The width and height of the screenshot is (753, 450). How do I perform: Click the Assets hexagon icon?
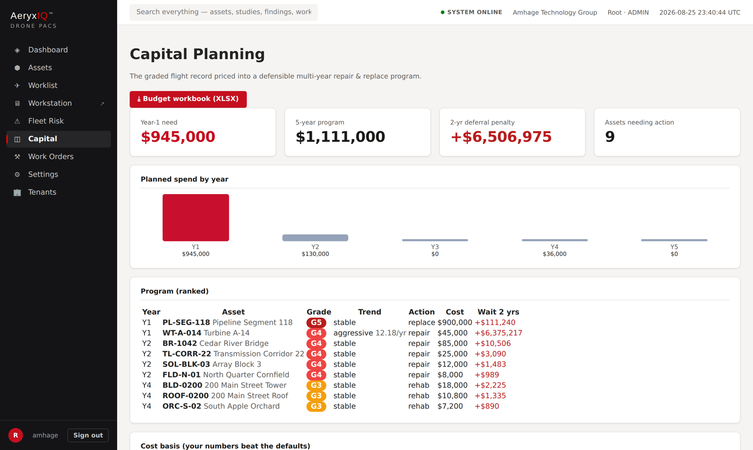(17, 68)
